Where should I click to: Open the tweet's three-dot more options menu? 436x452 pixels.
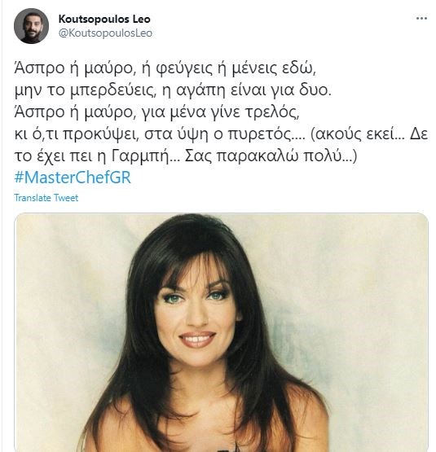[421, 19]
